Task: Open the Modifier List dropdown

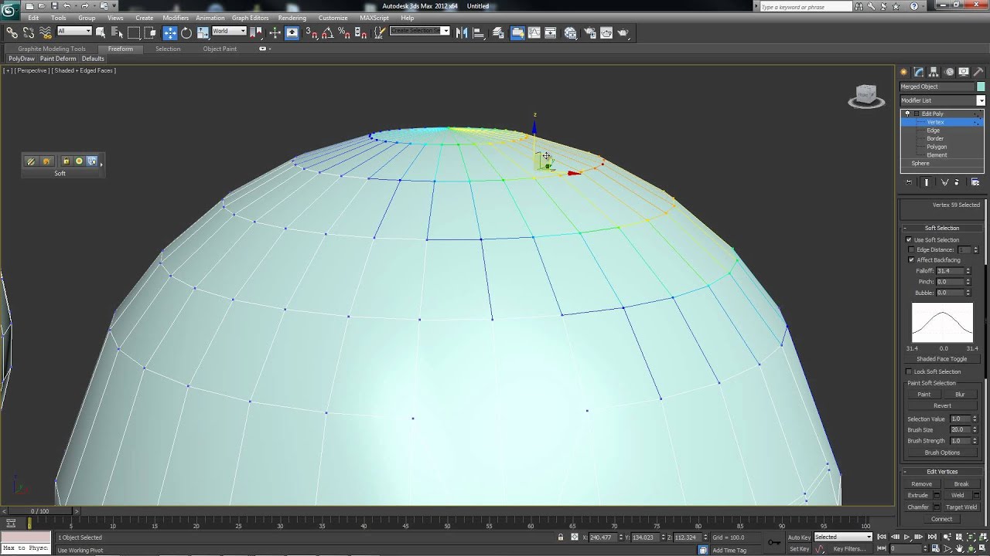Action: (942, 100)
